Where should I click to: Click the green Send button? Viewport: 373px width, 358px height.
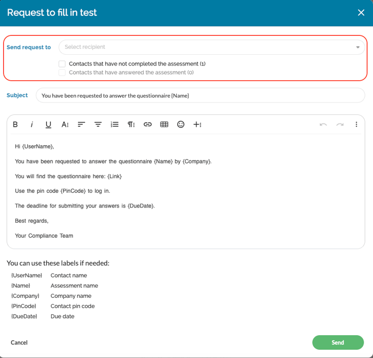[x=338, y=342]
